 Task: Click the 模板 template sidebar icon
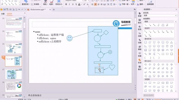pyautogui.click(x=140, y=48)
